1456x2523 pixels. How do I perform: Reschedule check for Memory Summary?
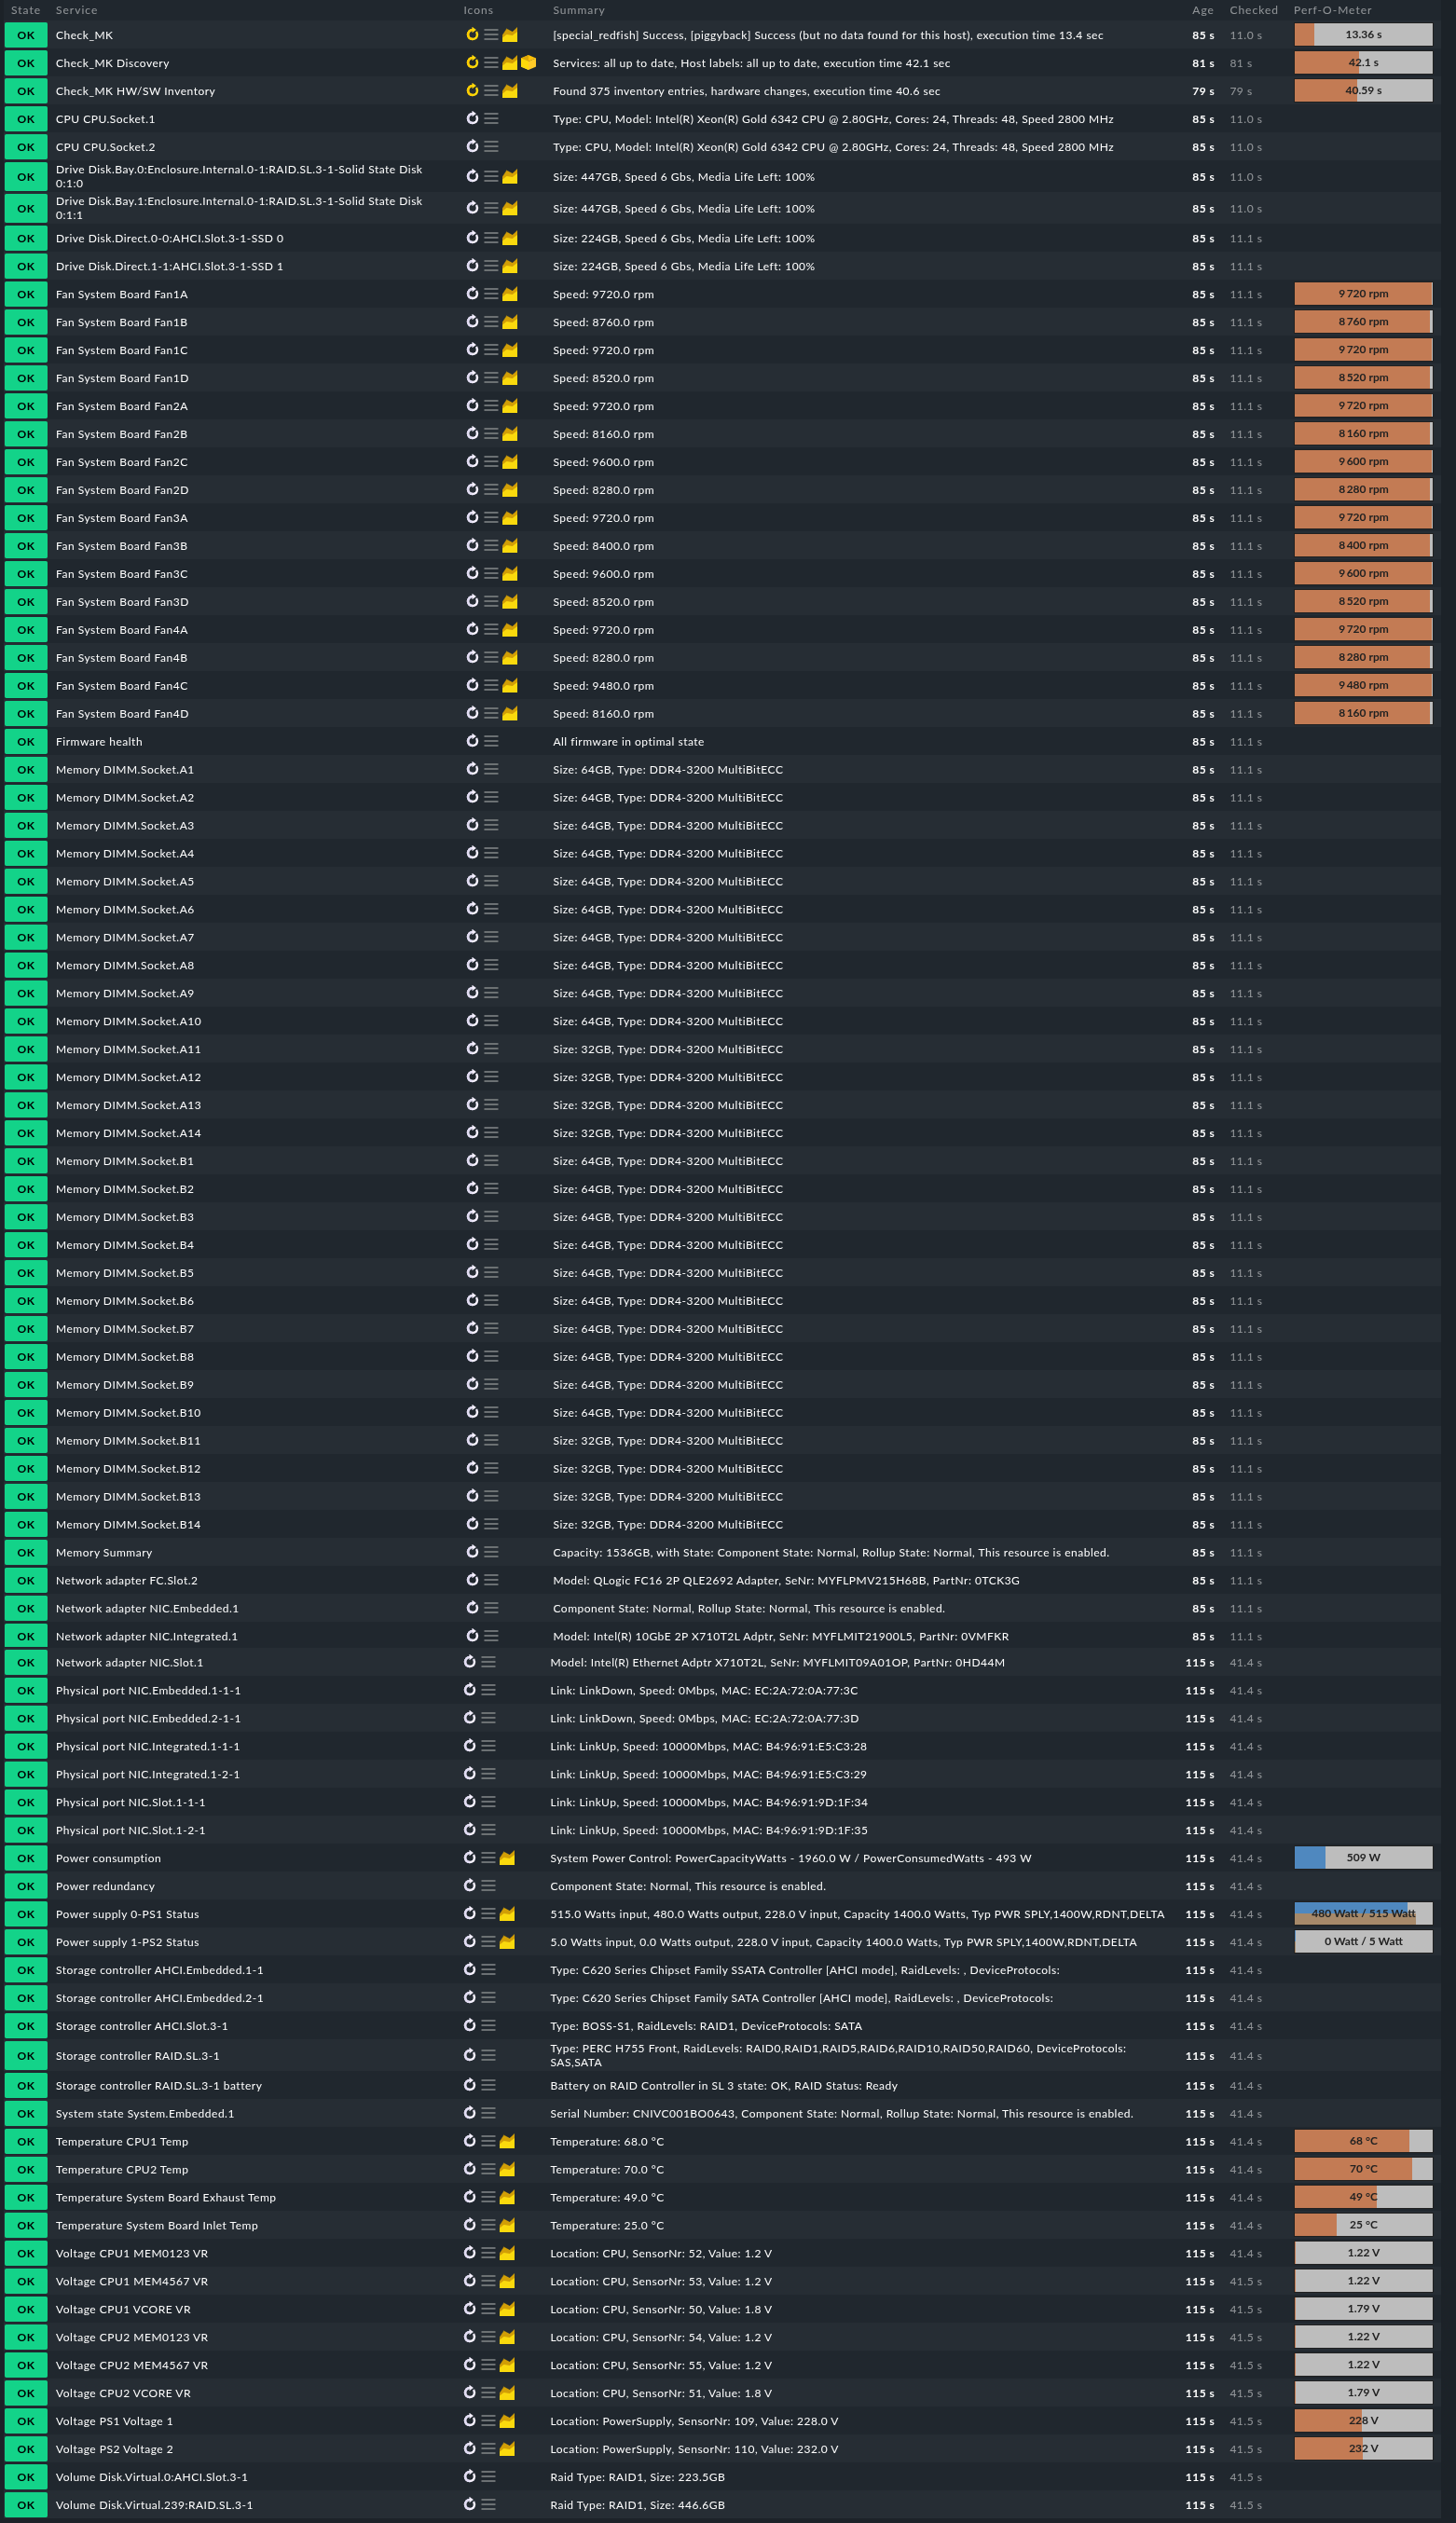coord(472,1553)
